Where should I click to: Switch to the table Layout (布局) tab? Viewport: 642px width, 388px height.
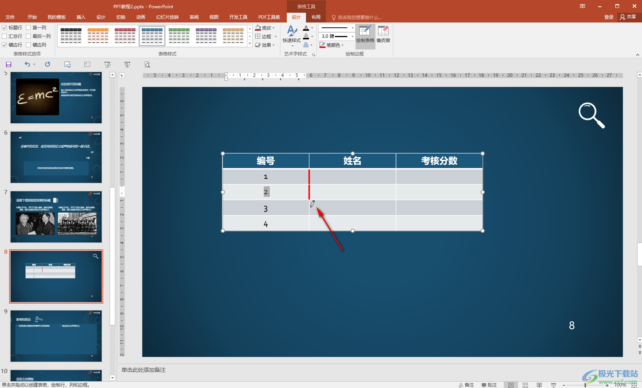coord(316,17)
